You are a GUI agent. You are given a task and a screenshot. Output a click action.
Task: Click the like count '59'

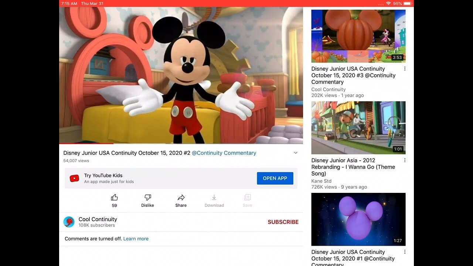coord(114,205)
